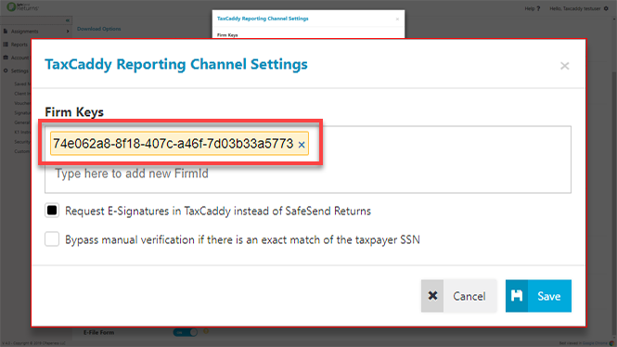Click the SafeSend Returns logo
The image size is (617, 347).
23,7
